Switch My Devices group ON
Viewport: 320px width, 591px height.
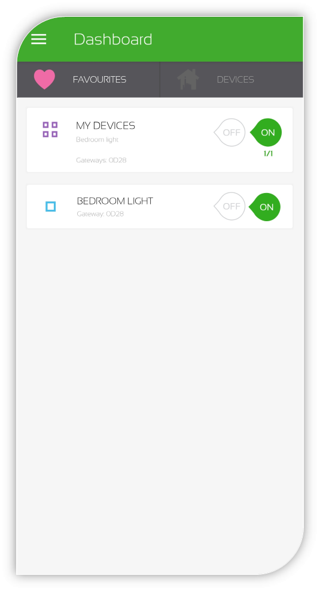tap(266, 132)
